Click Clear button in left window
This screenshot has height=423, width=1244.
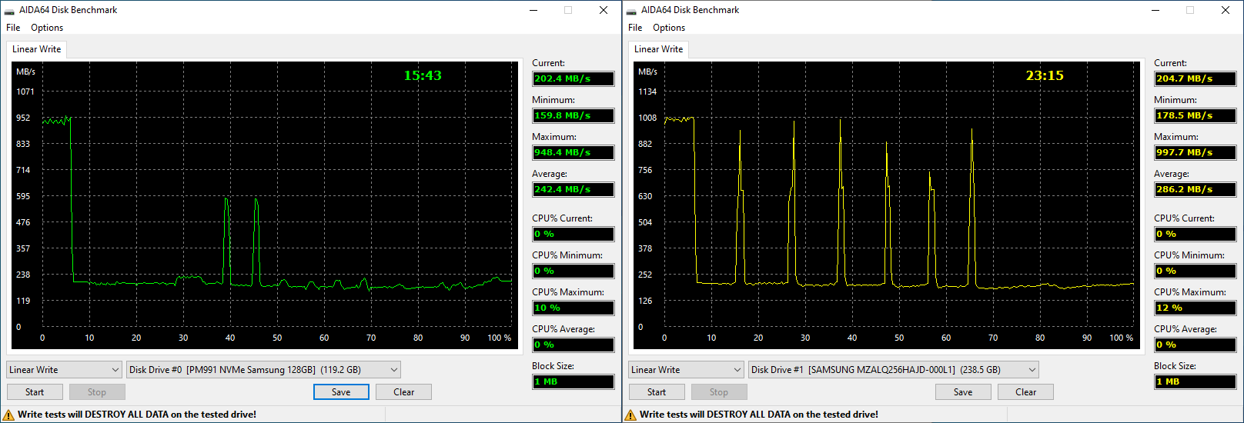403,392
